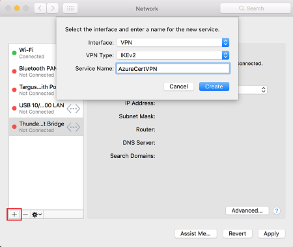Click the magnifier icon in Search
Screen dimensions: 293x247
242,8
